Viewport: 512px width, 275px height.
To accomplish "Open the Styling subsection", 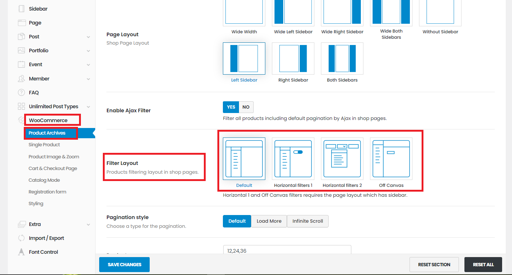I will (36, 204).
